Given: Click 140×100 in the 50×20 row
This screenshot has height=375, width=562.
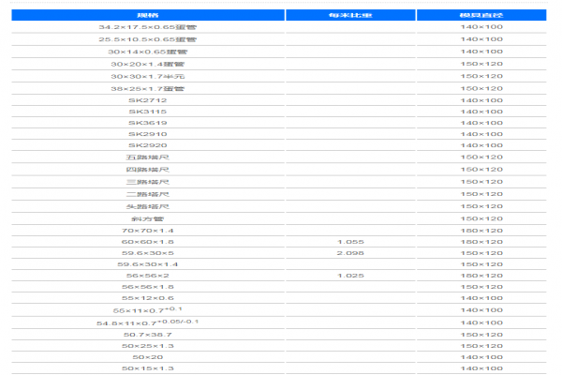Looking at the screenshot, I should click(x=481, y=357).
